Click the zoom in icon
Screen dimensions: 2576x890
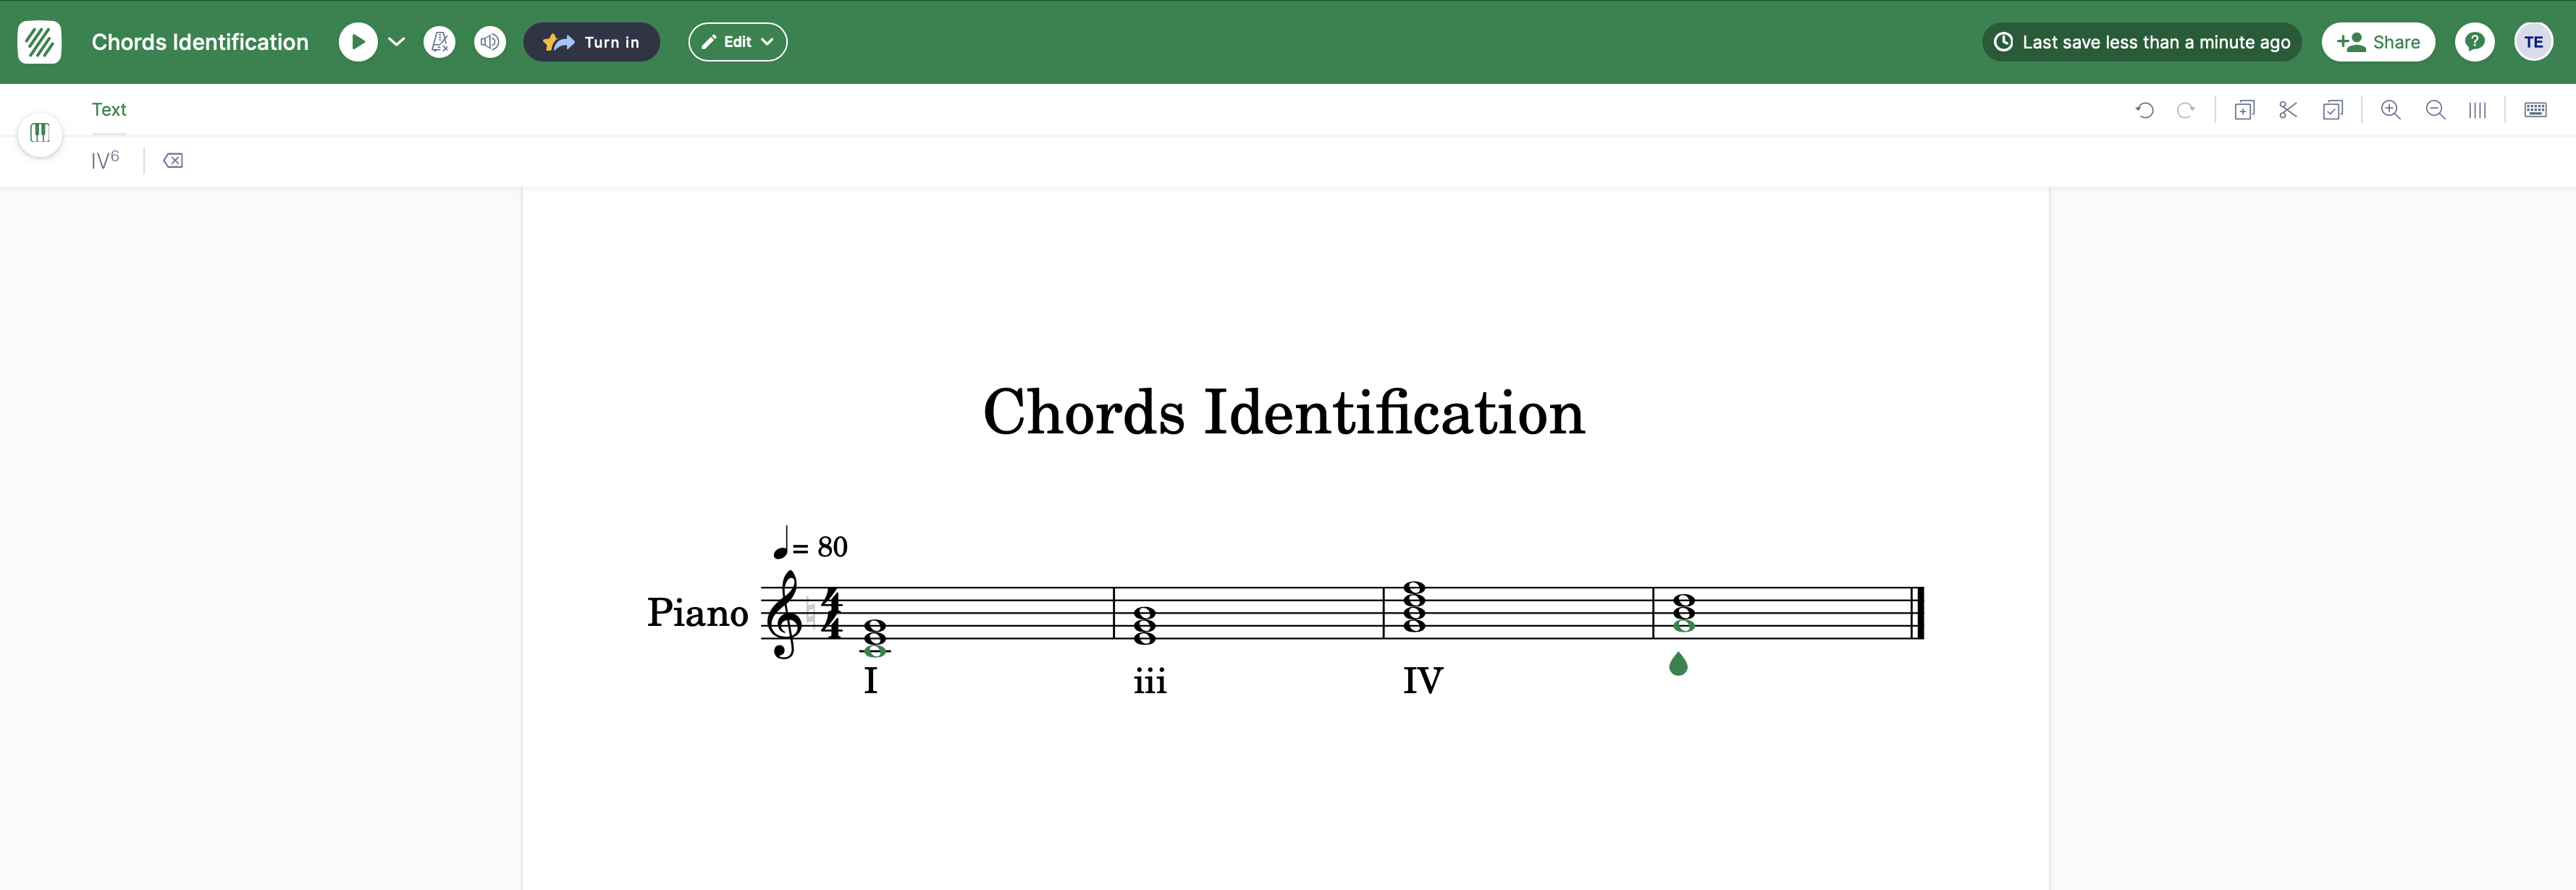coord(2391,110)
